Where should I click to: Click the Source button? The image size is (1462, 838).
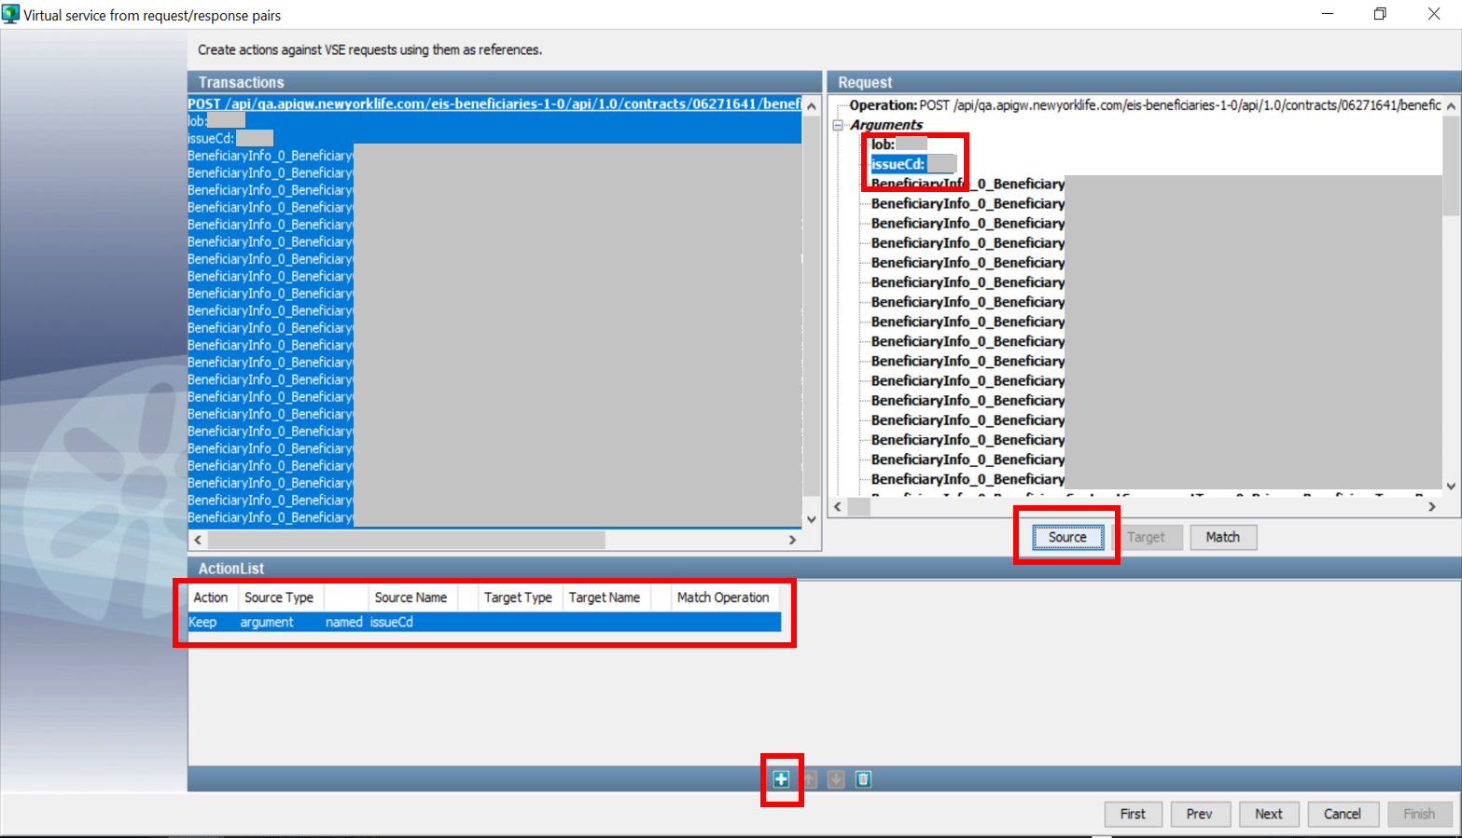tap(1067, 537)
